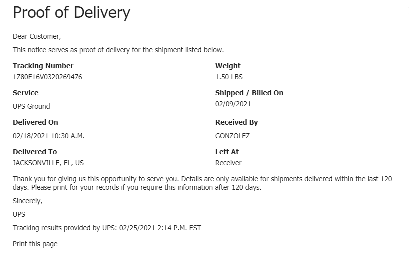Click the Print this page link
The height and width of the screenshot is (264, 409).
[x=35, y=244]
